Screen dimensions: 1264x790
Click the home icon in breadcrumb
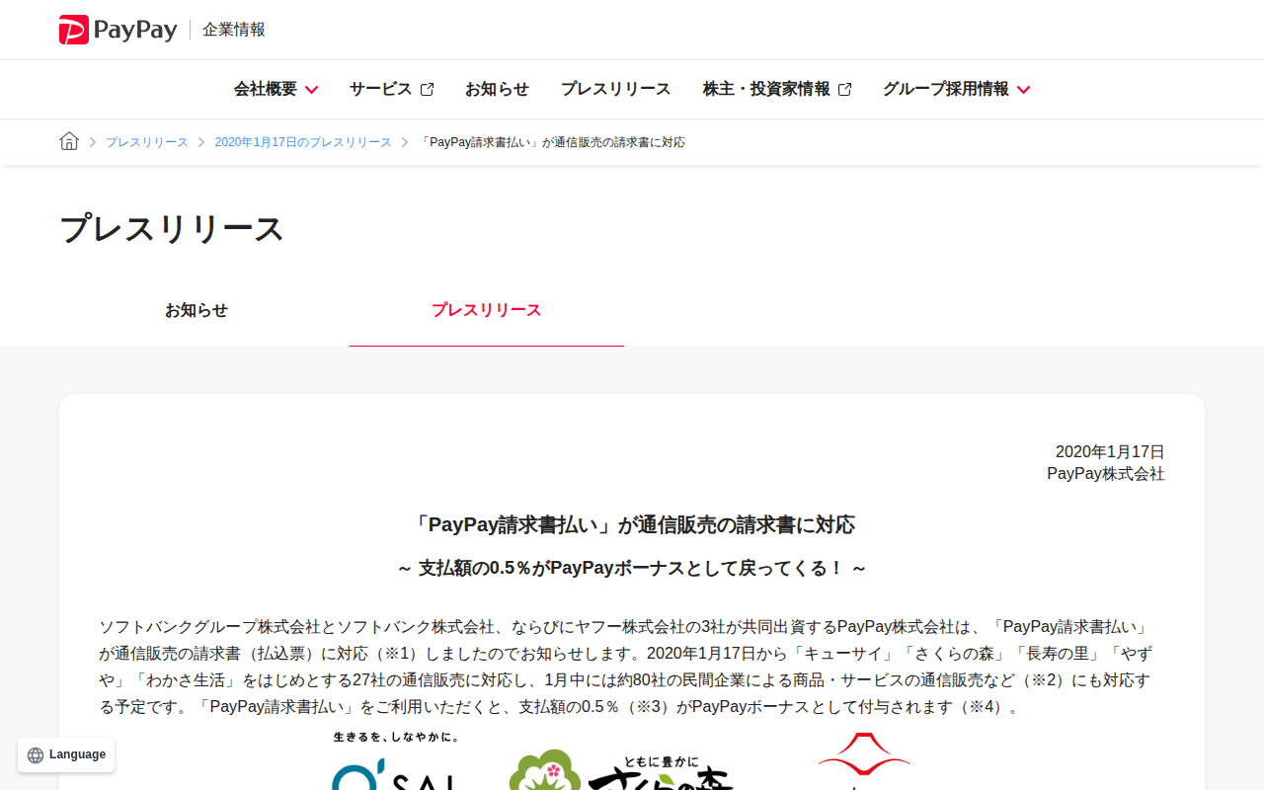coord(69,141)
